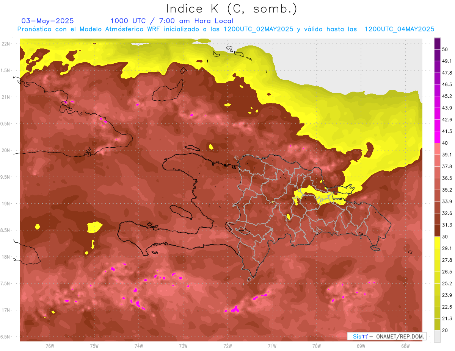Click the '37.8' value on the color scale

447,167
